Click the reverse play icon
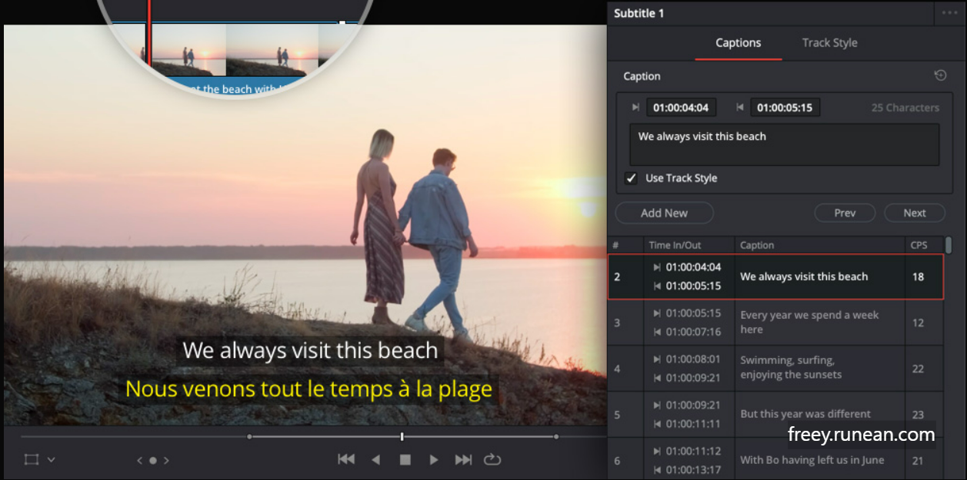 [x=375, y=459]
